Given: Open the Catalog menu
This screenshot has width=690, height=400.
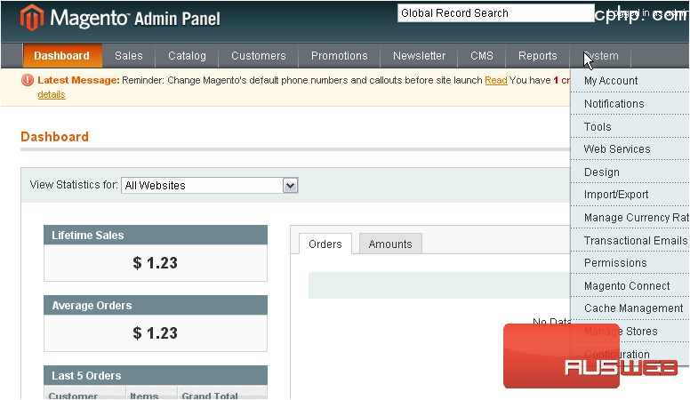Looking at the screenshot, I should point(187,56).
